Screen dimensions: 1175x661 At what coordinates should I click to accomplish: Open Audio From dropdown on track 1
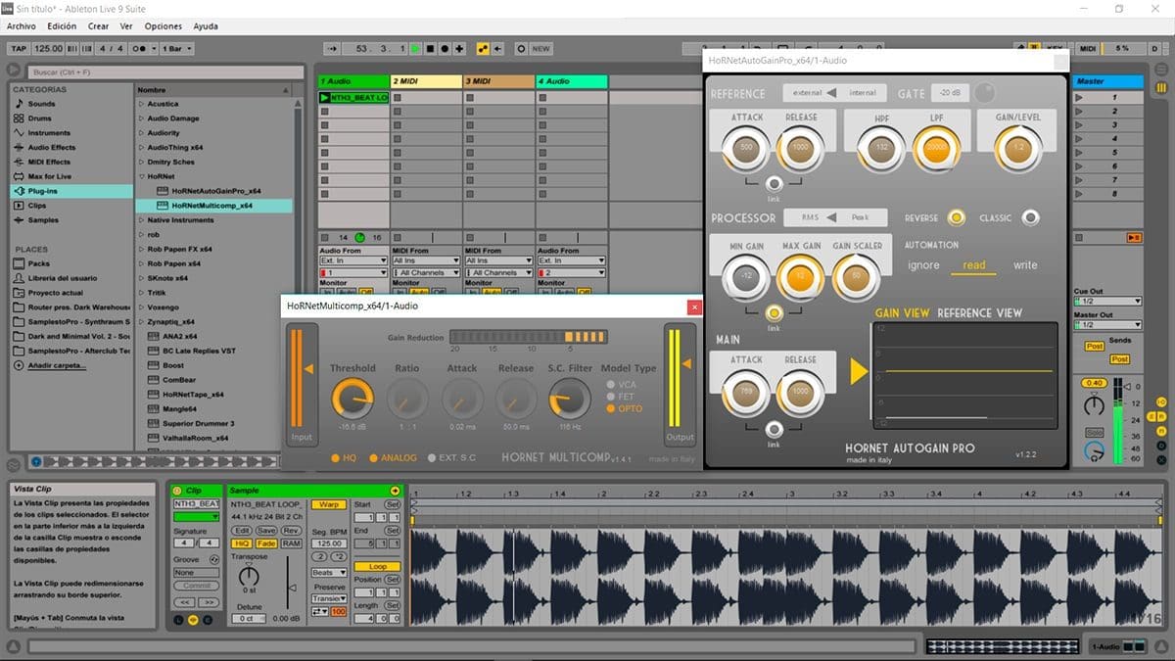pos(353,260)
